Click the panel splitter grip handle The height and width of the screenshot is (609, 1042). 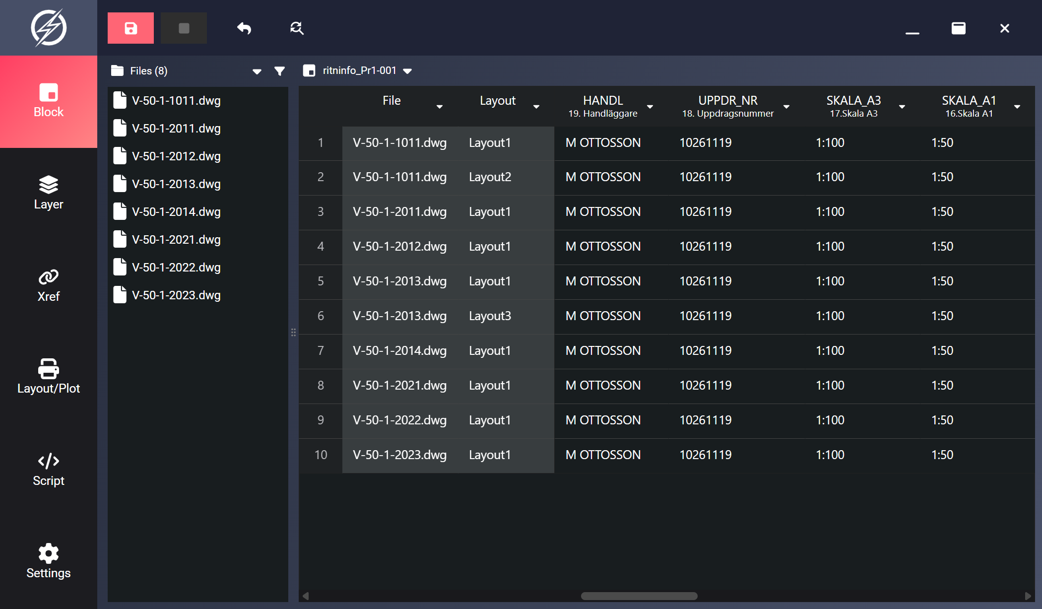(x=293, y=332)
